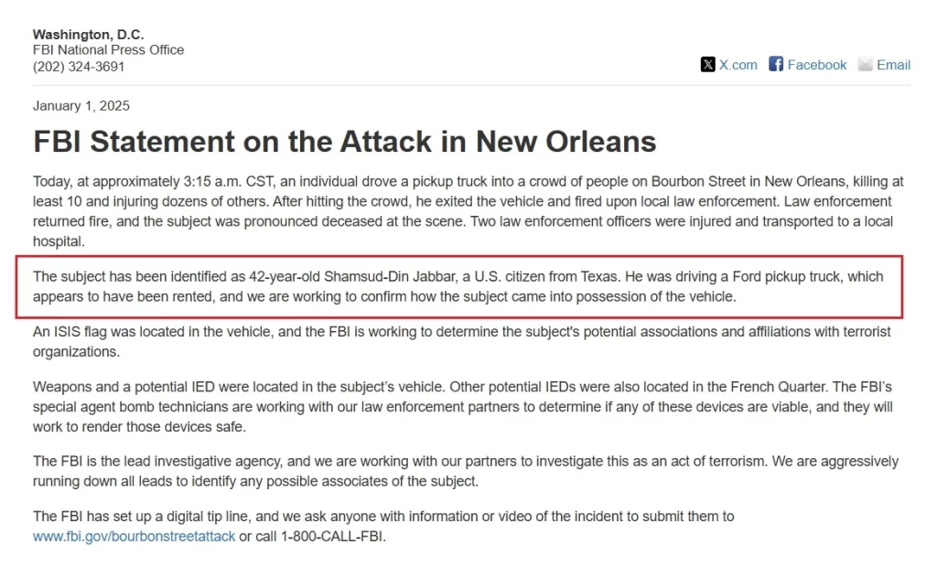937x566 pixels.
Task: Click the Facebook logo icon
Action: pyautogui.click(x=776, y=64)
